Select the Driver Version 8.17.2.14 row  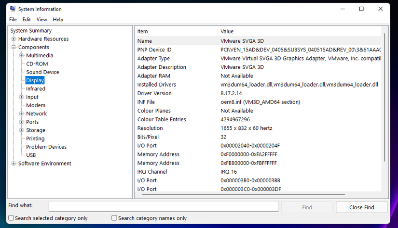pos(259,93)
